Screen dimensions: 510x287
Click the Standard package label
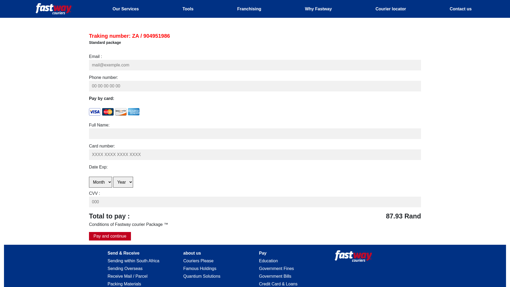(x=105, y=43)
